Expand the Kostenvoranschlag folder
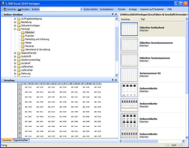The height and width of the screenshot is (148, 189). tap(15, 60)
